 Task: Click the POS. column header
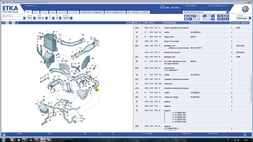click(x=137, y=23)
